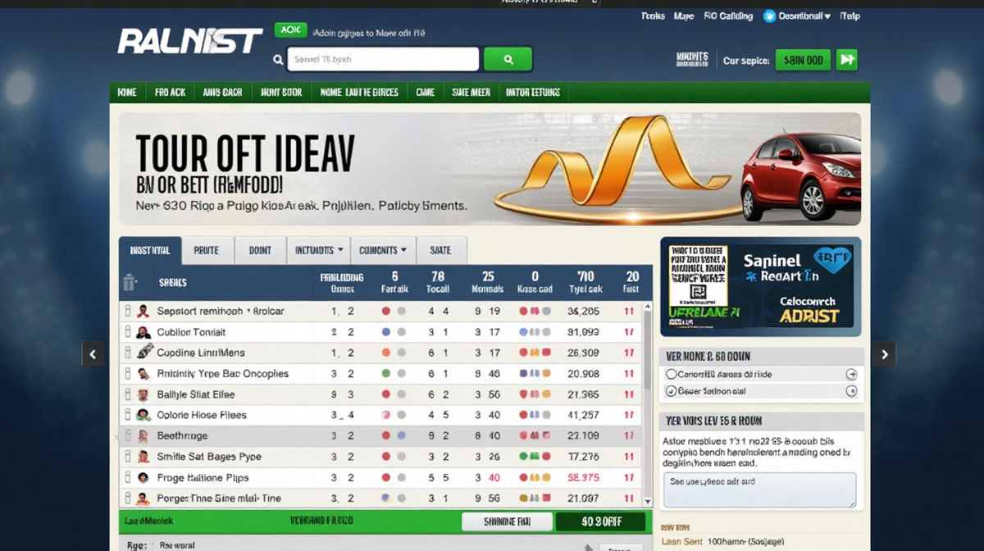Image resolution: width=984 pixels, height=551 pixels.
Task: Open CAME in the navigation bar
Action: click(425, 93)
